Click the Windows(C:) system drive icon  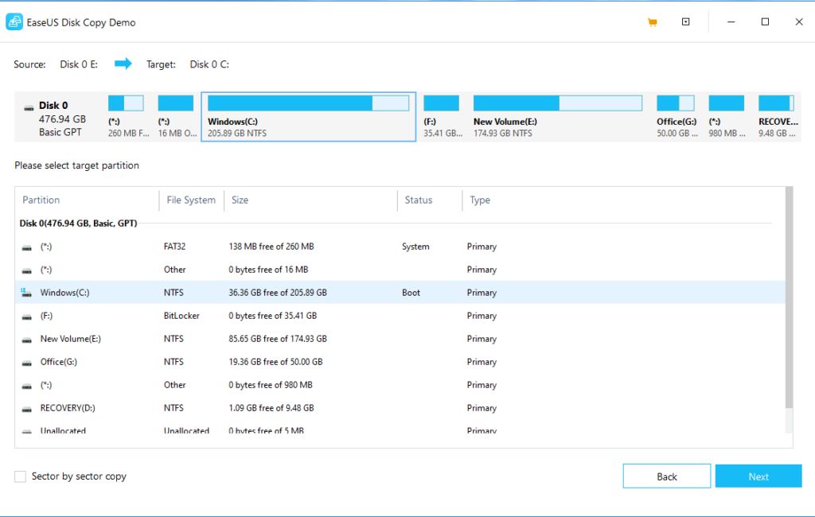(x=26, y=293)
